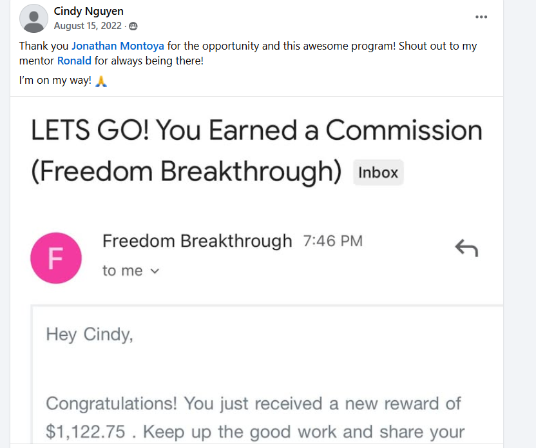Open the Cindy Nguyen profile name link
This screenshot has height=448, width=536.
tap(88, 12)
